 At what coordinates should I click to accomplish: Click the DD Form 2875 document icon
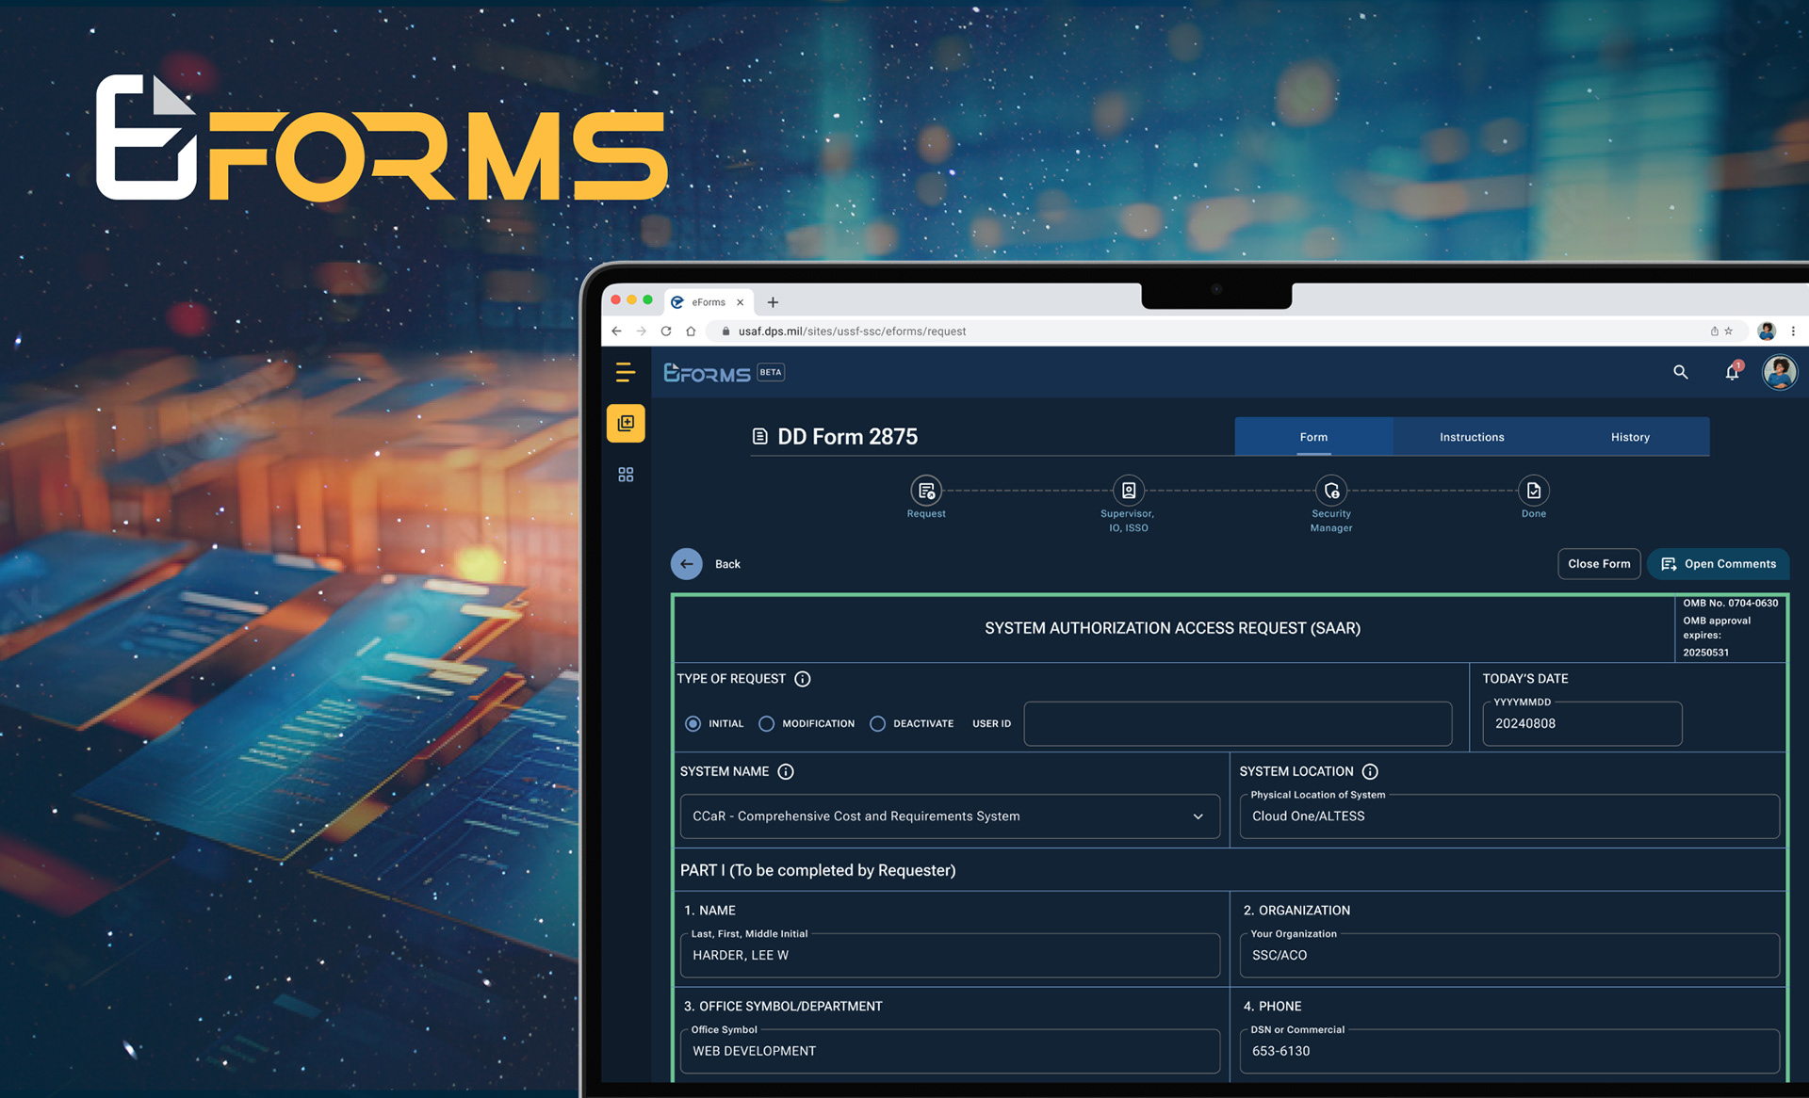[x=759, y=436]
